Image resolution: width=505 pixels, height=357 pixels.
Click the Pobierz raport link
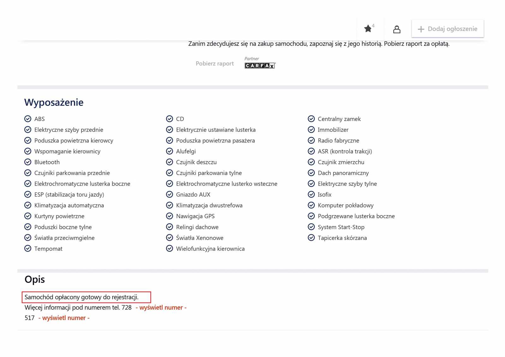click(x=215, y=64)
